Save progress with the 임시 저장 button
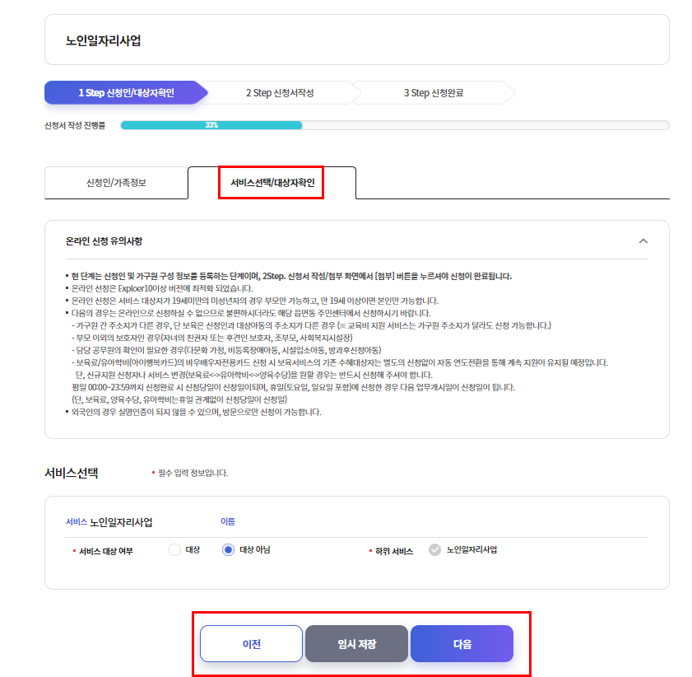This screenshot has width=692, height=677. [357, 643]
